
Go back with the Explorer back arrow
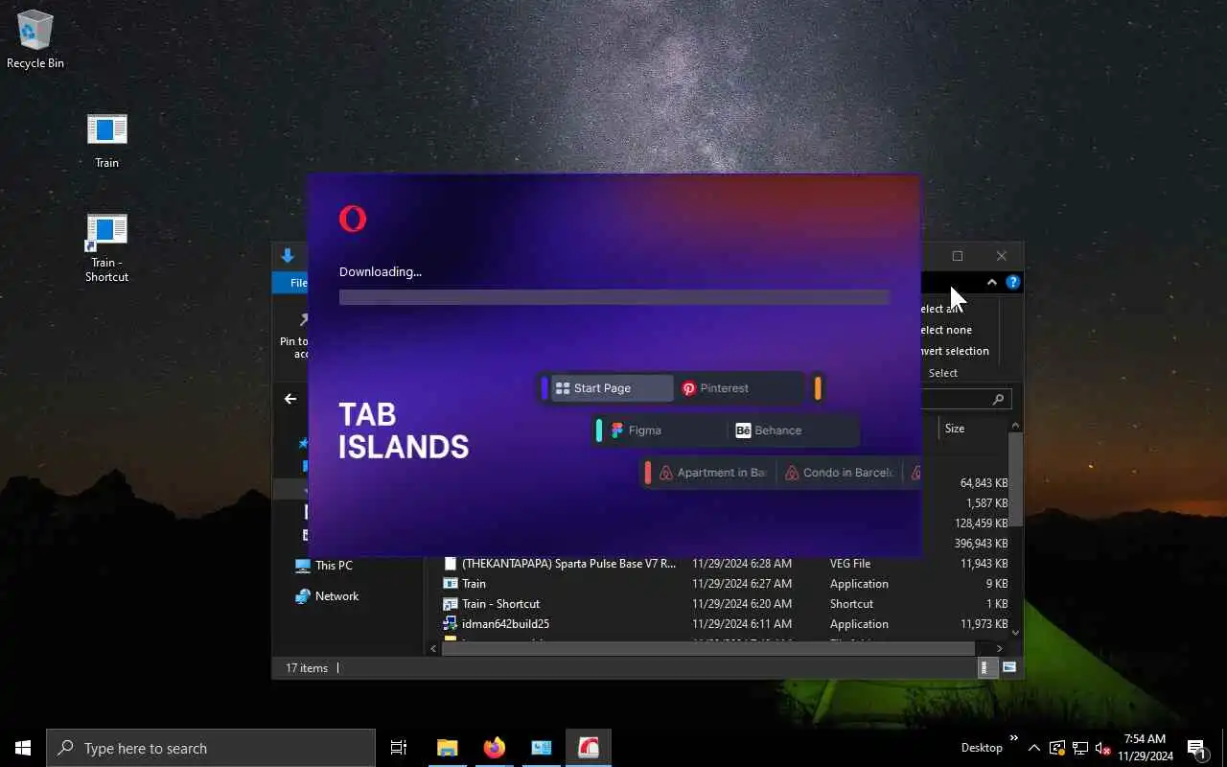290,399
